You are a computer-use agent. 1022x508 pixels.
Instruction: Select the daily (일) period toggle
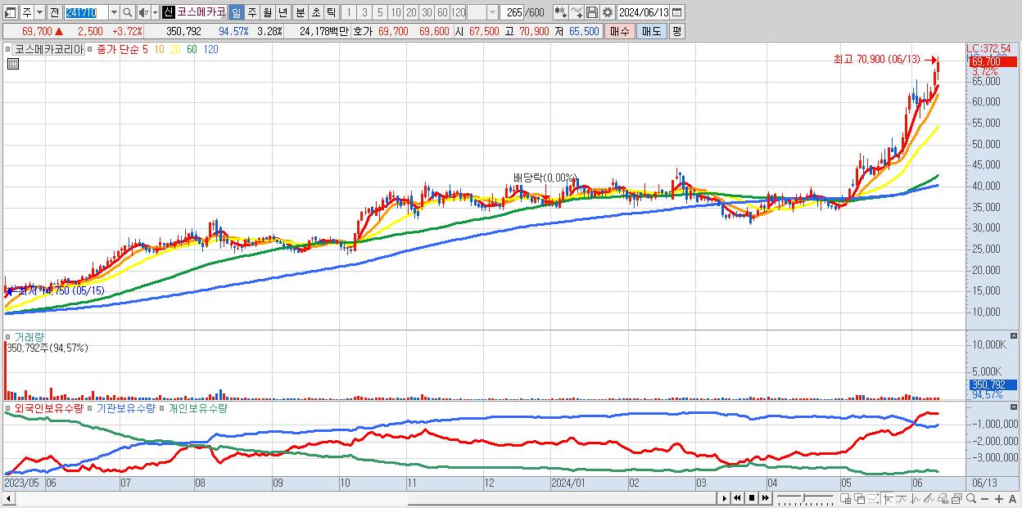pos(237,12)
